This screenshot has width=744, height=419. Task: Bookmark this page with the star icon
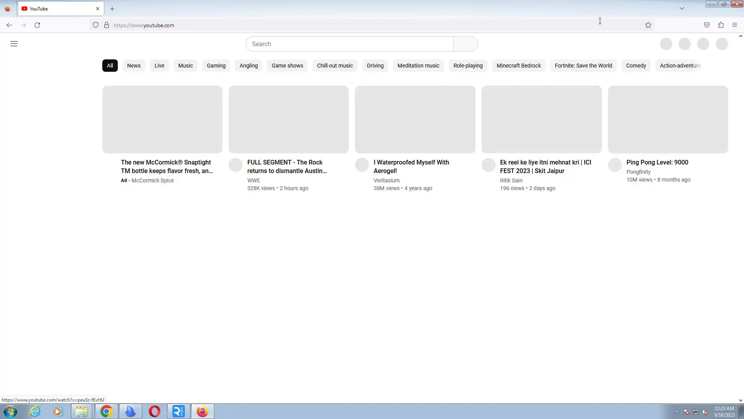point(648,25)
